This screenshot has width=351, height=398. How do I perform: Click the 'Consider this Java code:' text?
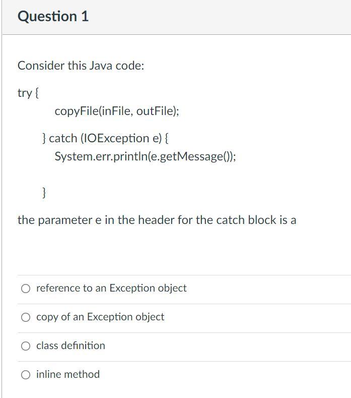pyautogui.click(x=81, y=66)
